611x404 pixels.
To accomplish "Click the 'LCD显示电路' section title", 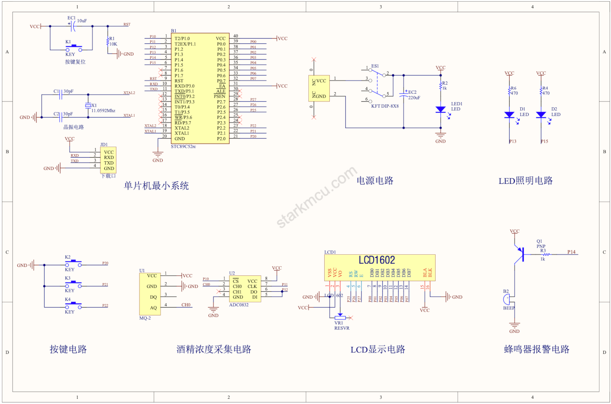I will (378, 350).
